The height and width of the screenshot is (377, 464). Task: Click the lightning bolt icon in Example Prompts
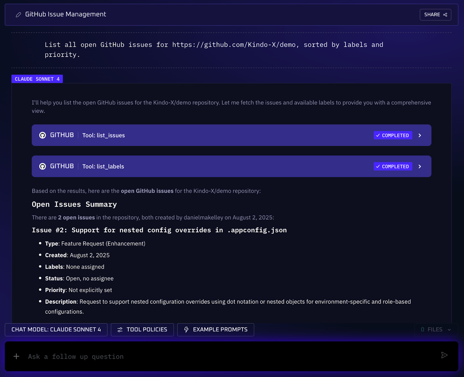coord(186,329)
